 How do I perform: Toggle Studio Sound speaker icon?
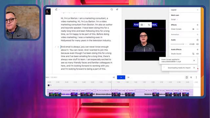(x=198, y=54)
